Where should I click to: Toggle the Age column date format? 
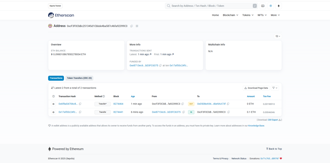133,96
